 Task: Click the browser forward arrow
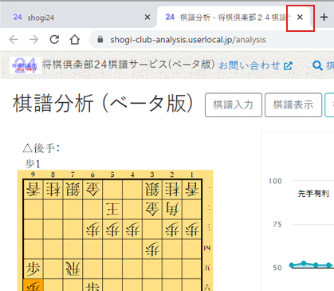click(34, 40)
